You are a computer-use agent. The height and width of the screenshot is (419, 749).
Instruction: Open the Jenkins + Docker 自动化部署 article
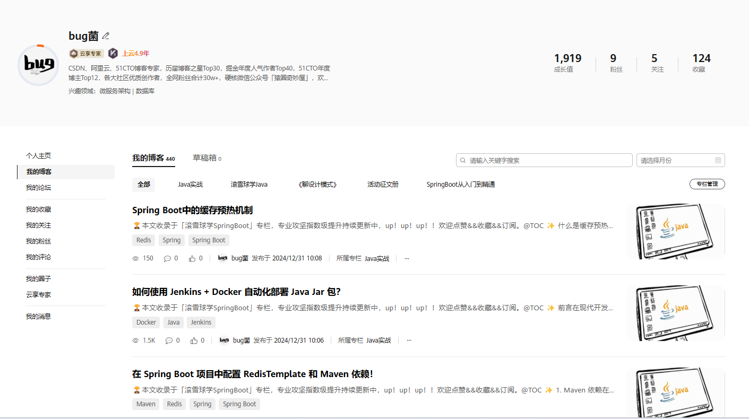click(236, 292)
